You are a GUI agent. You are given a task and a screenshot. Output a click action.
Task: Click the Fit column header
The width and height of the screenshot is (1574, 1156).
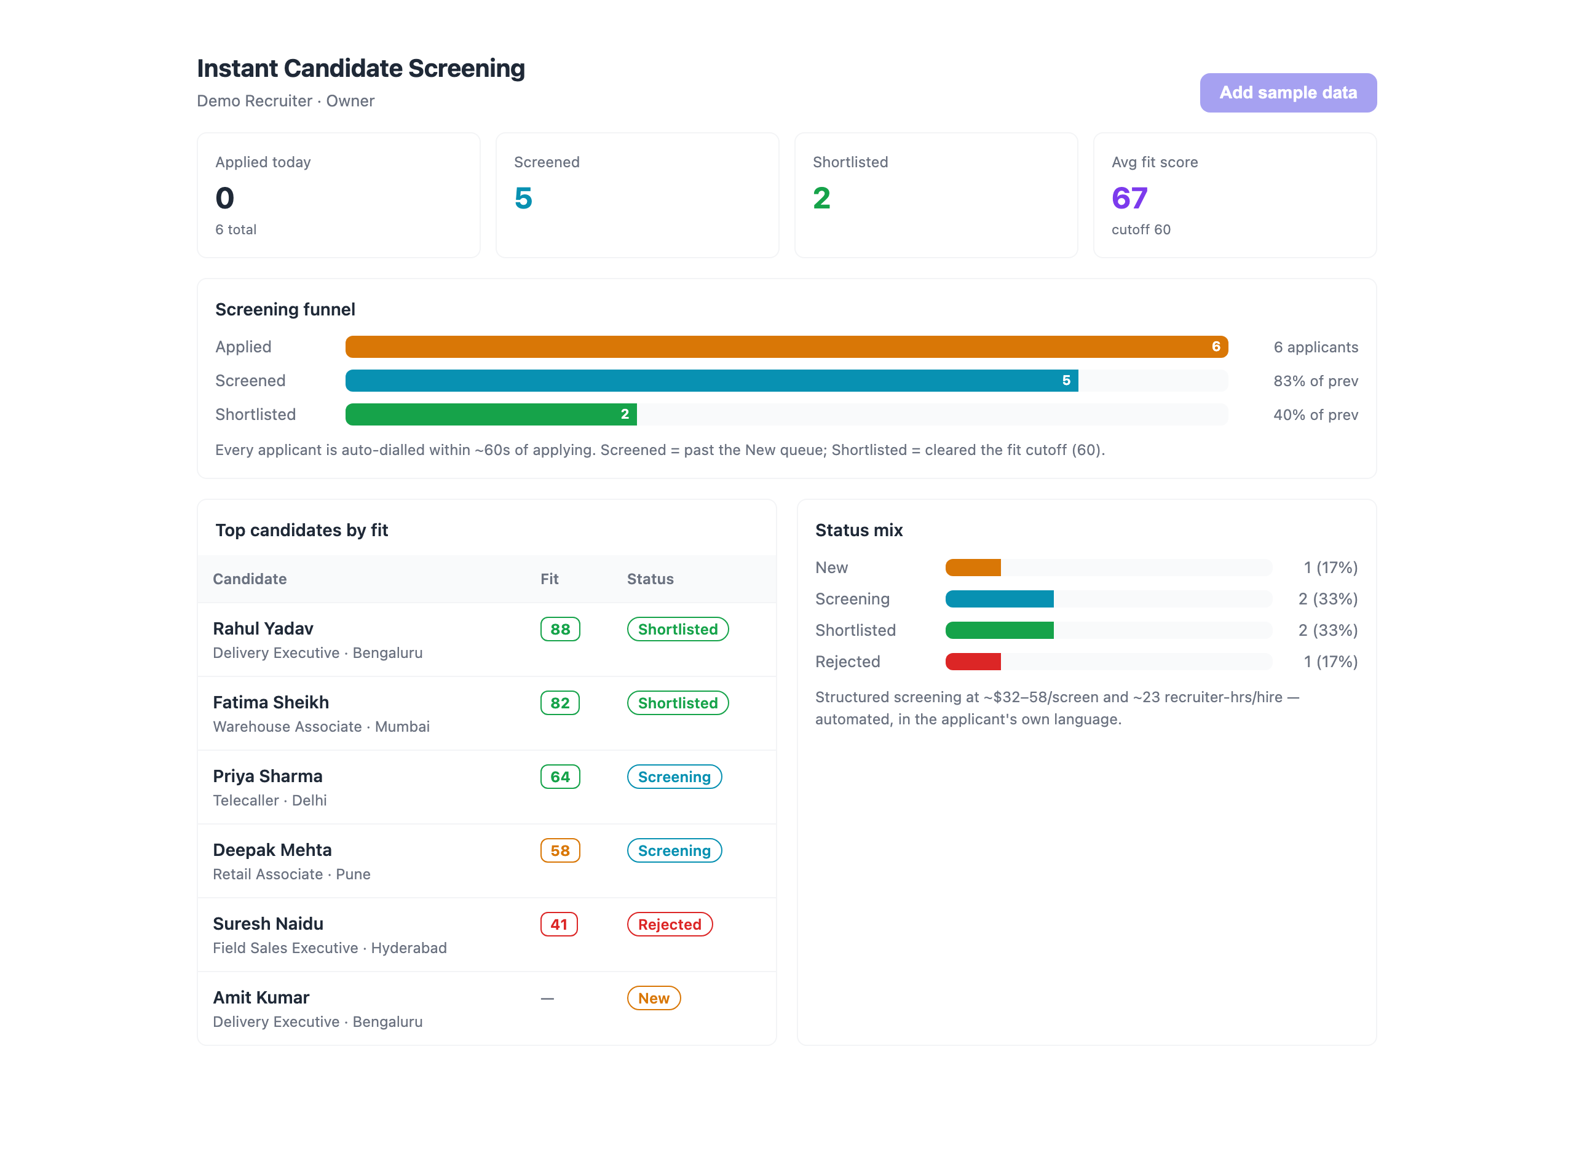pos(549,579)
